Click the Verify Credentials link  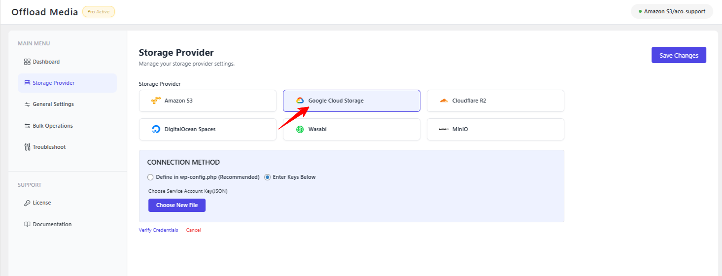(x=158, y=230)
